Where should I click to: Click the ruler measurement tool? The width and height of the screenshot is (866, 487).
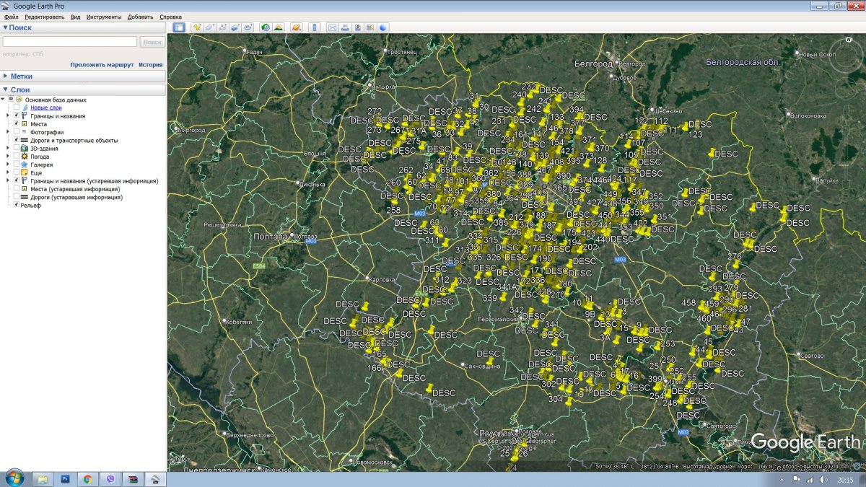[314, 27]
